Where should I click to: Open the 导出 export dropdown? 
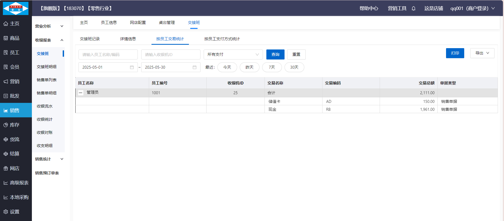click(482, 53)
